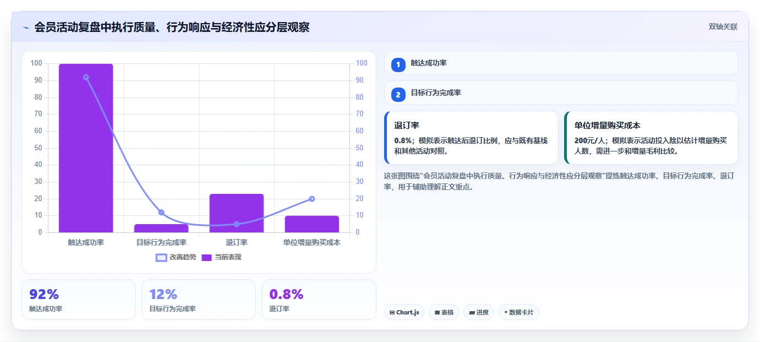Open list item 1 触达成功率

[561, 63]
